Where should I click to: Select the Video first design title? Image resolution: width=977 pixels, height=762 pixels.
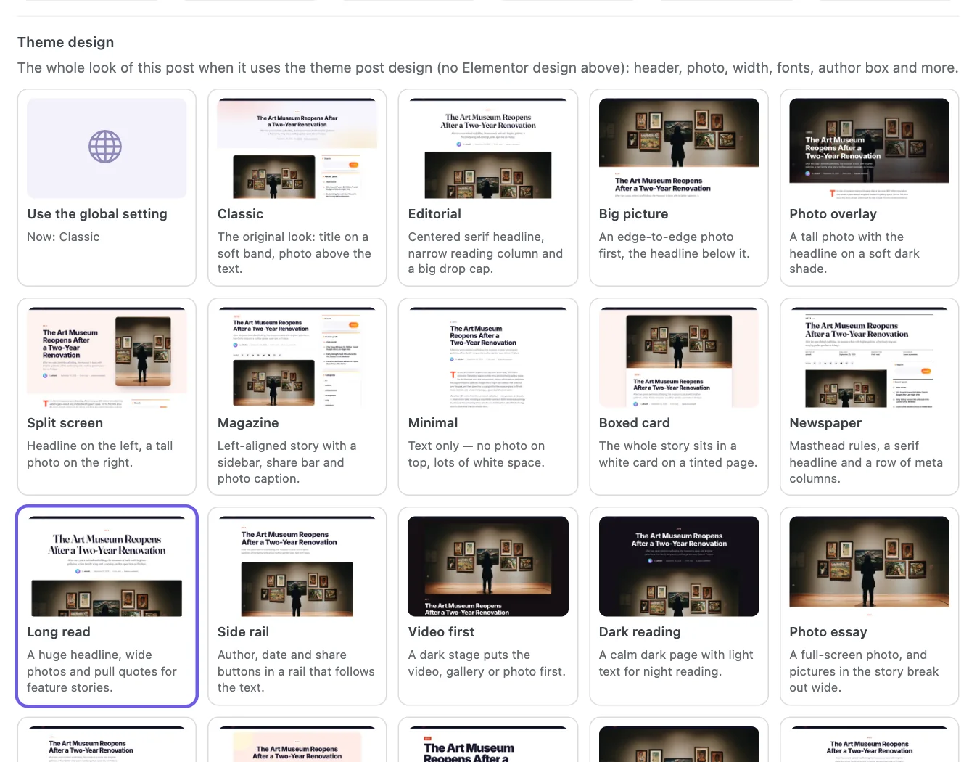tap(441, 632)
